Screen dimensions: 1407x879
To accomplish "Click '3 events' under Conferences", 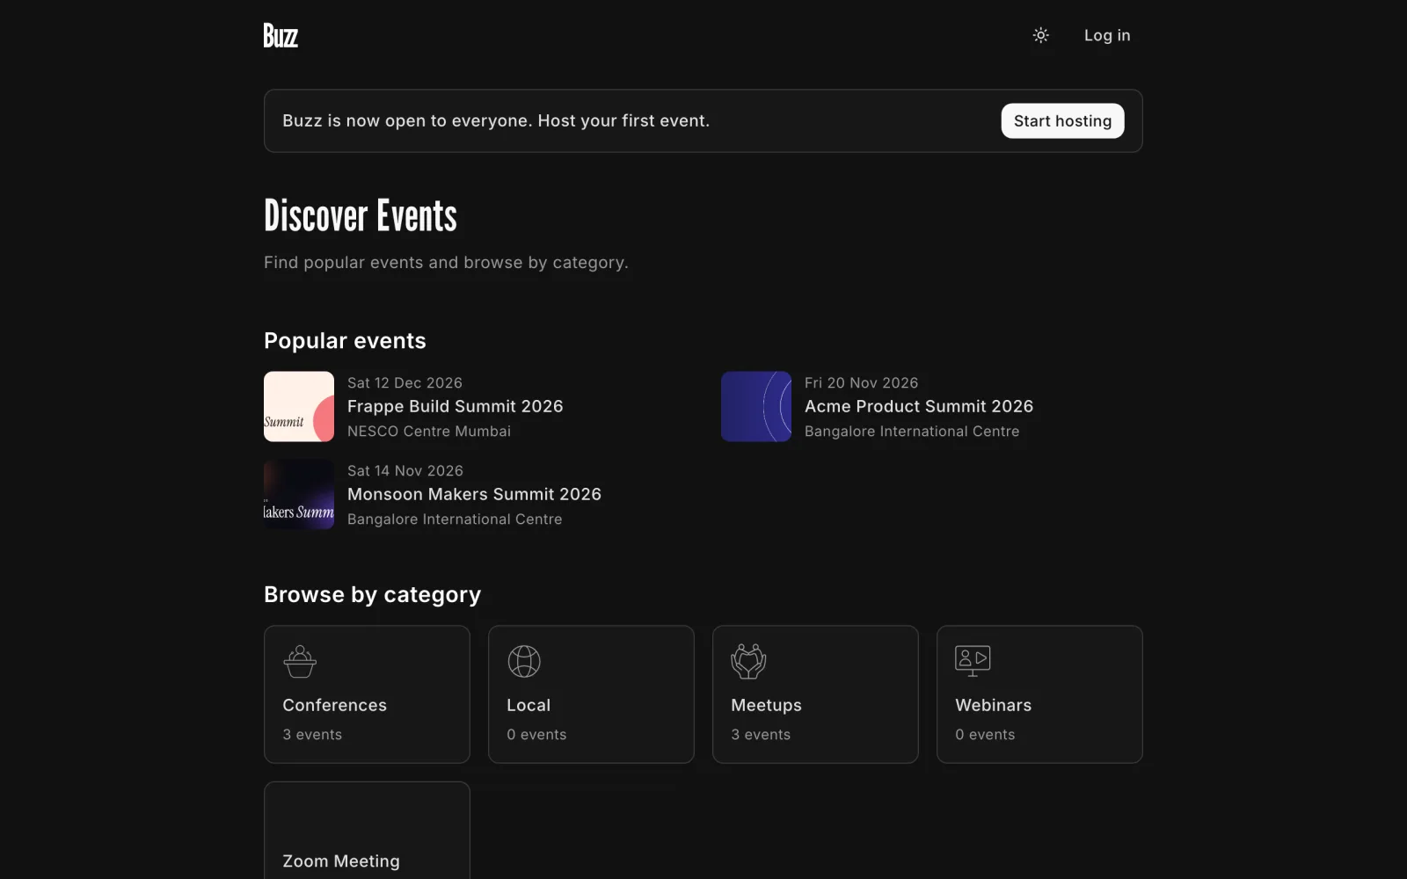I will (312, 735).
